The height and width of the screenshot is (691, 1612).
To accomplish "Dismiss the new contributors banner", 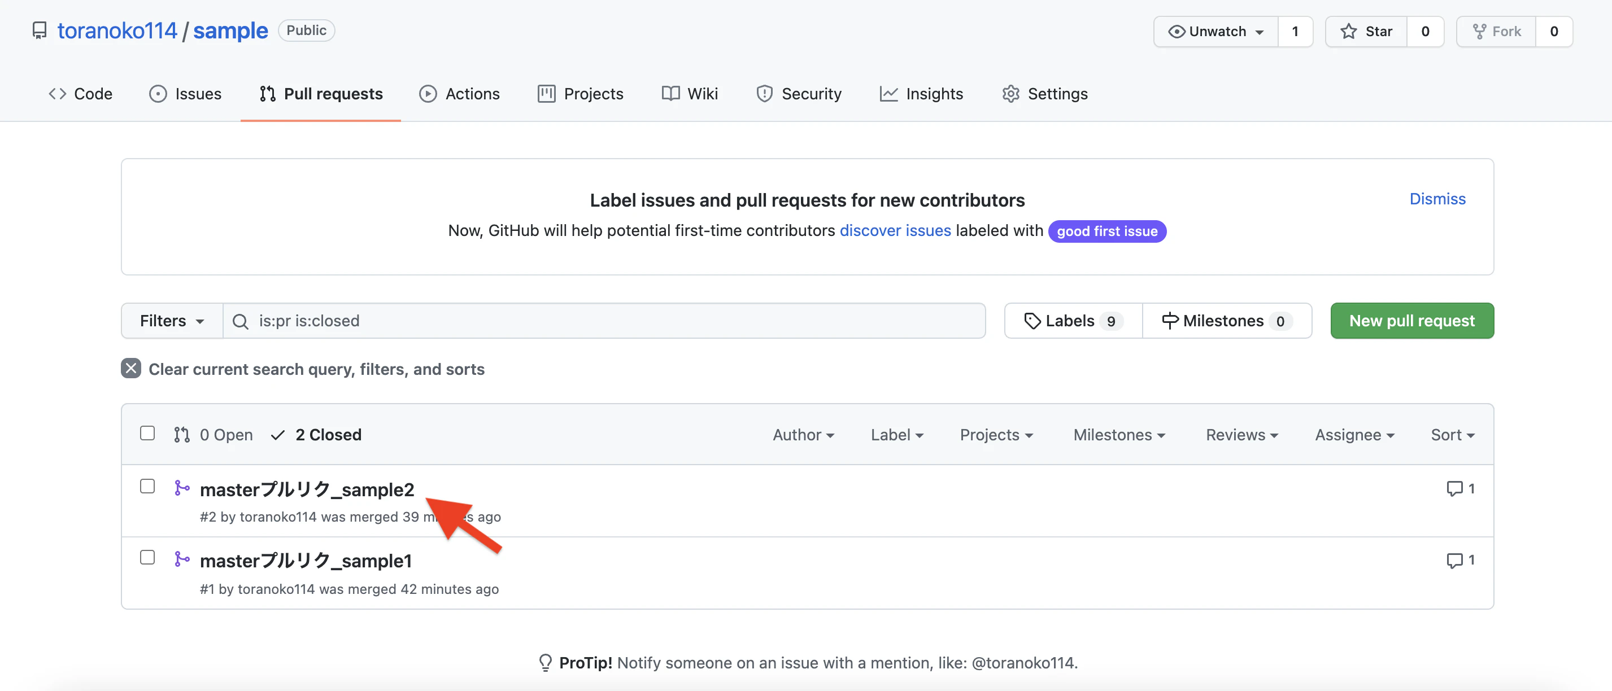I will tap(1437, 199).
